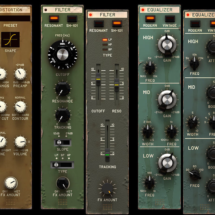215x215 pixels.
Task: Toggle the green Filter module power LED
Action: (46, 10)
